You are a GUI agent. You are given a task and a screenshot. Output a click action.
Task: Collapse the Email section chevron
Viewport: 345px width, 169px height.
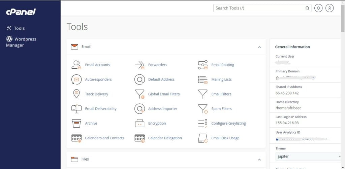pos(259,47)
